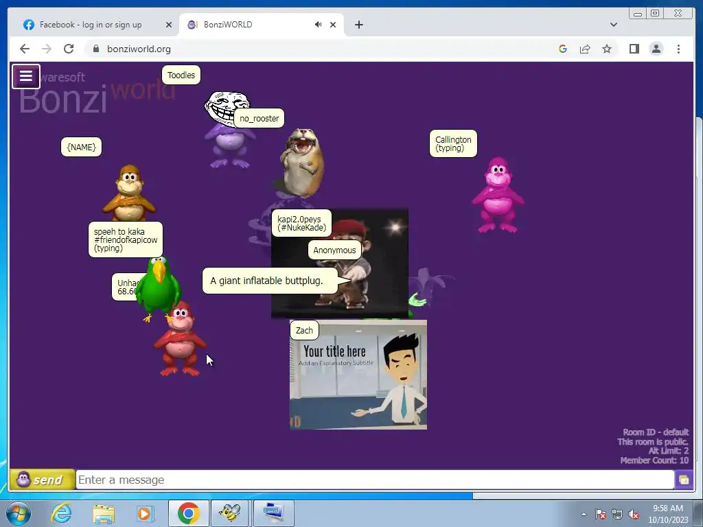This screenshot has height=527, width=703.
Task: Click the Room ID - default text
Action: coord(656,432)
